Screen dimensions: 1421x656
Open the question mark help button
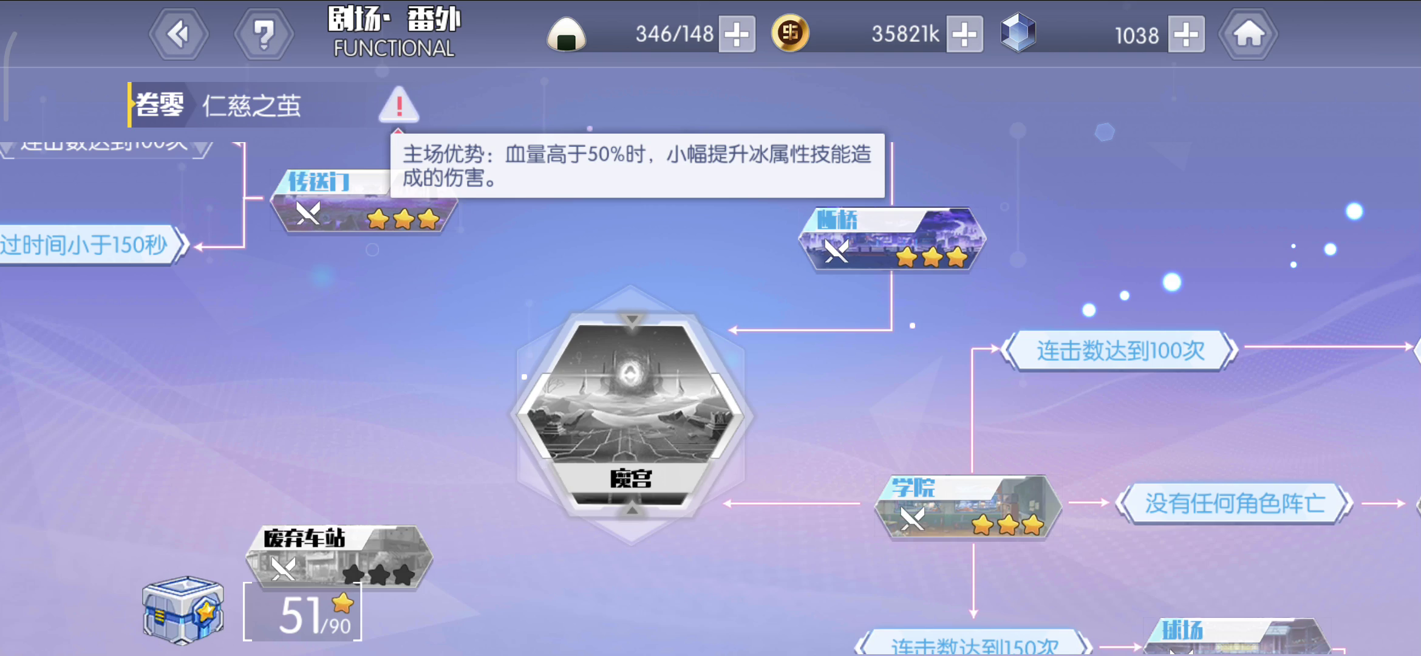(x=264, y=34)
